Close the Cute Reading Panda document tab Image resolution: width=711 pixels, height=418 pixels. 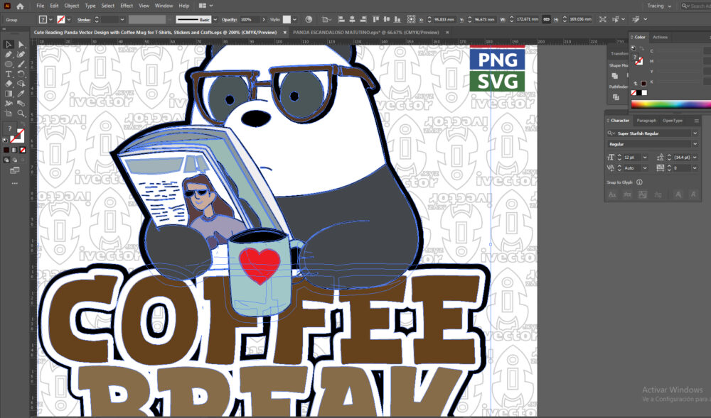(x=285, y=33)
